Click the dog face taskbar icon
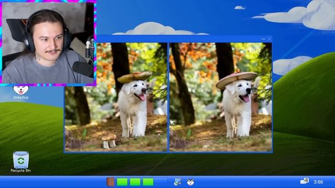 (191, 182)
